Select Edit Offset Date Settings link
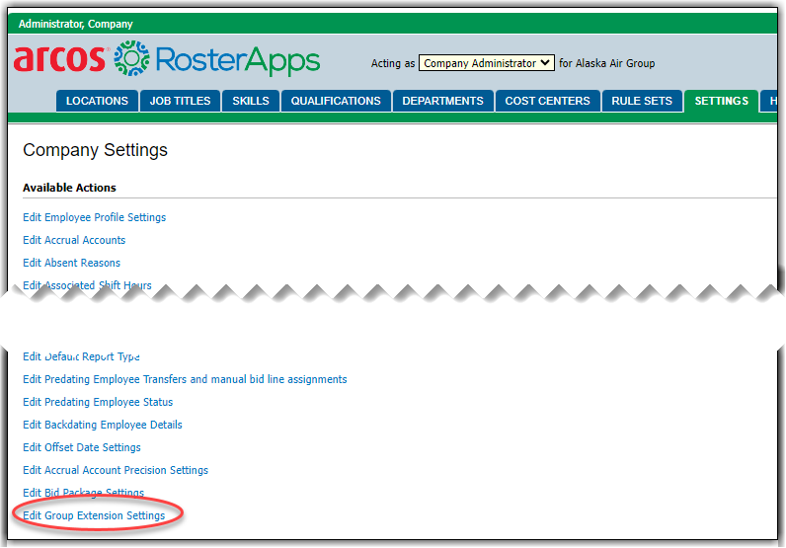Image resolution: width=786 pixels, height=548 pixels. 82,447
